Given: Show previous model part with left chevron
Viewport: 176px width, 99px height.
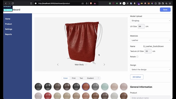Looking at the screenshot, I should pyautogui.click(x=58, y=65).
